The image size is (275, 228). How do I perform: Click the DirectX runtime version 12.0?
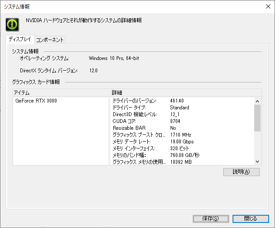(93, 71)
